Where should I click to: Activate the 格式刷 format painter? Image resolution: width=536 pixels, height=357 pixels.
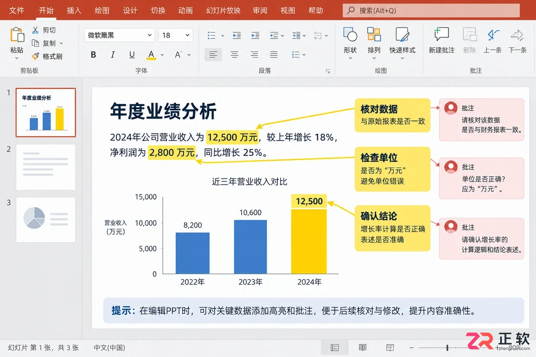47,56
